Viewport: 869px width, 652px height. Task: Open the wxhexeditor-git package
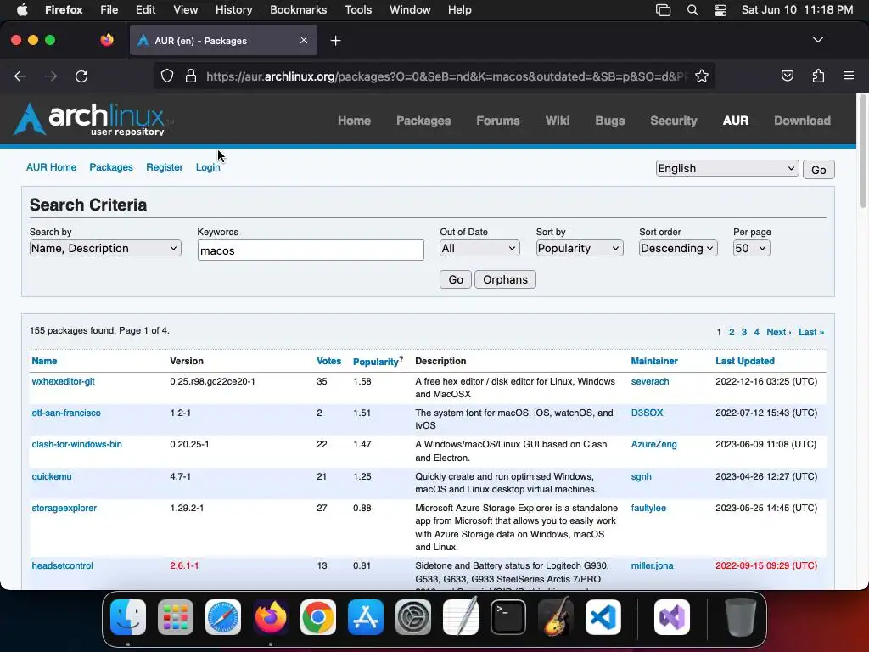coord(63,381)
